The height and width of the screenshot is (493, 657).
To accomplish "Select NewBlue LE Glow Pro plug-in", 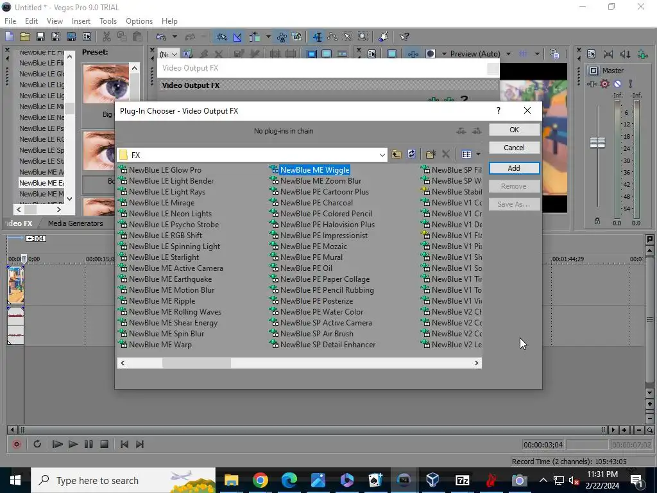I will click(165, 169).
